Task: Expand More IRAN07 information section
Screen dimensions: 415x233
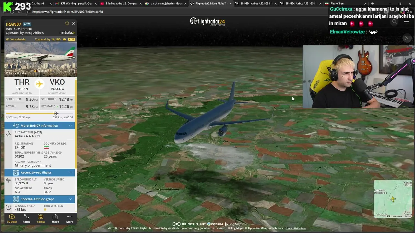Action: tap(40, 126)
